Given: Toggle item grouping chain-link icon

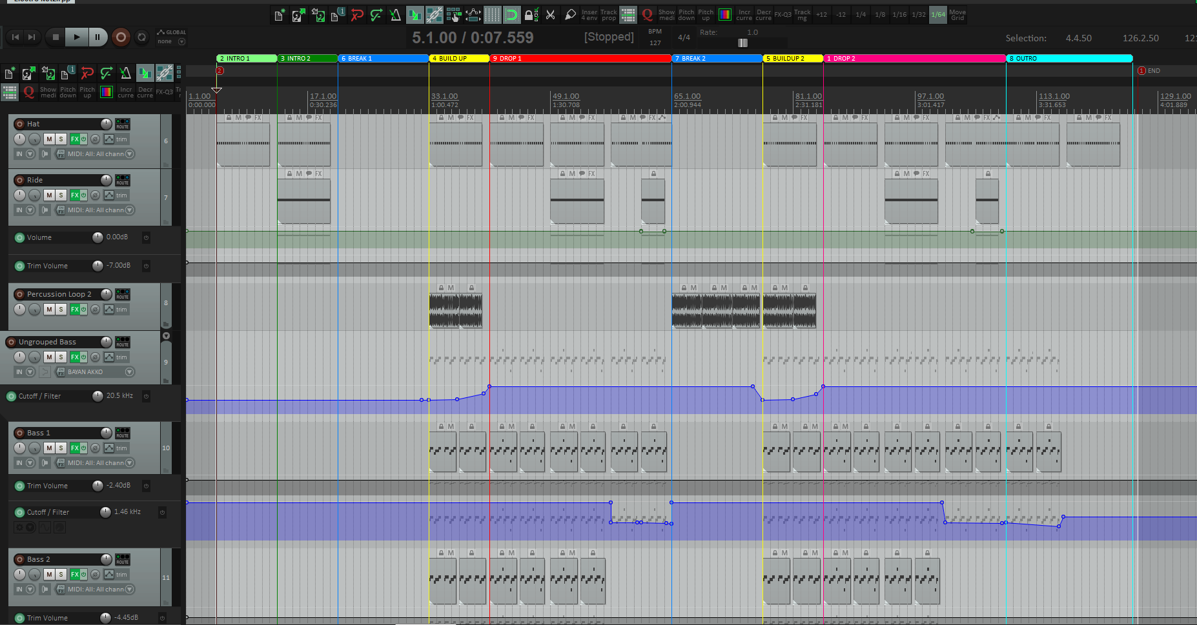Looking at the screenshot, I should 435,15.
